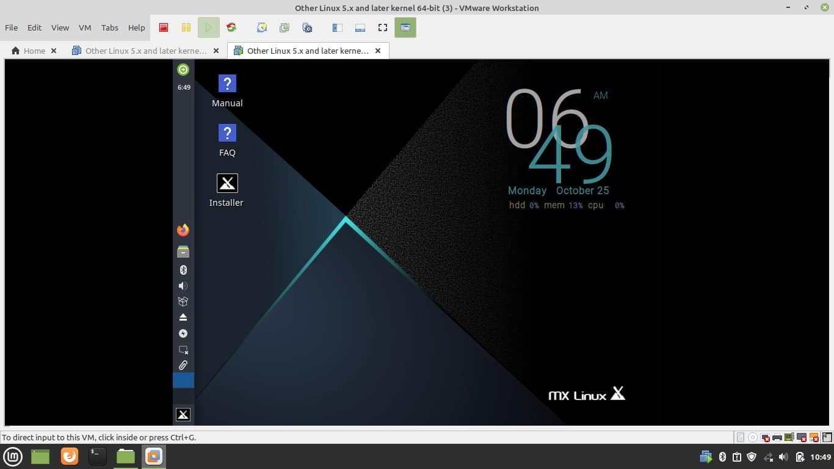Launch the MX Linux Installer desktop icon

pos(227,191)
